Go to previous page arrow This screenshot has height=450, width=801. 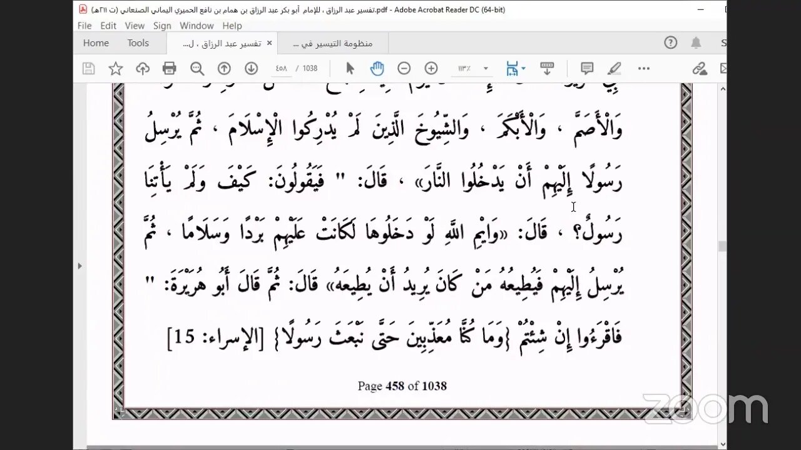pyautogui.click(x=224, y=69)
